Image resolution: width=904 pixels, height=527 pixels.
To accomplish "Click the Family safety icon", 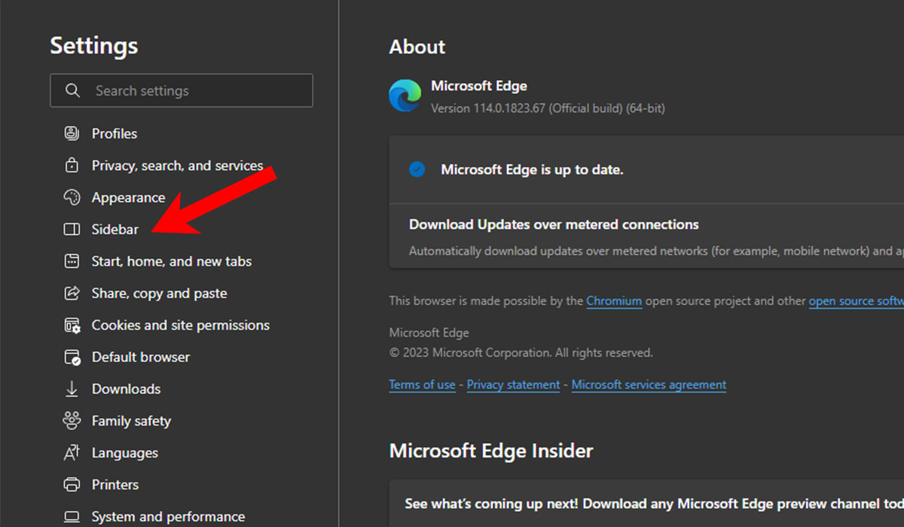I will (x=72, y=421).
